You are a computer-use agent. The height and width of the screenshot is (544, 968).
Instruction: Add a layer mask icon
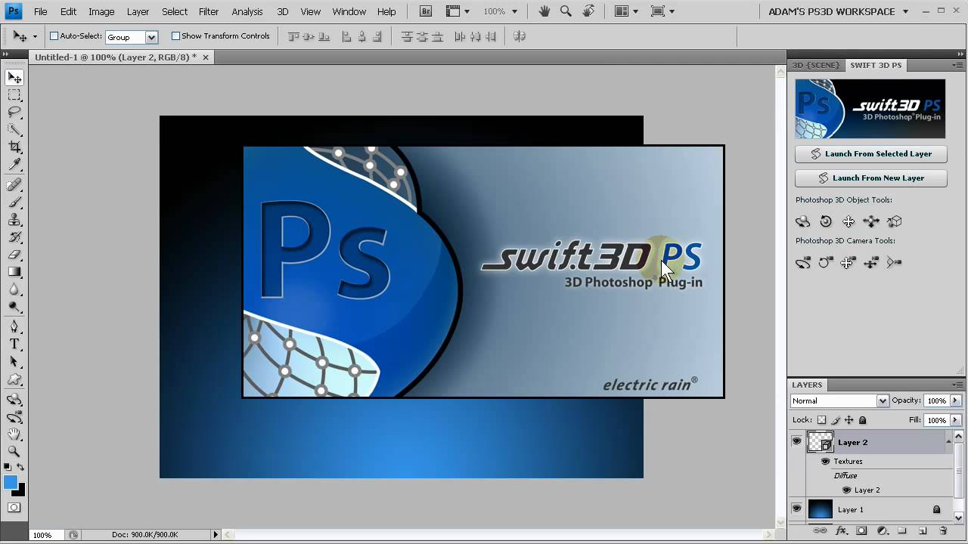tap(861, 531)
